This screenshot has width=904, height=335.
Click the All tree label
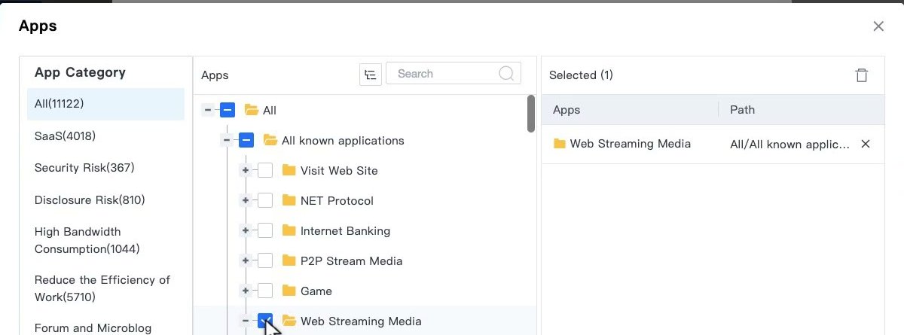pyautogui.click(x=270, y=111)
